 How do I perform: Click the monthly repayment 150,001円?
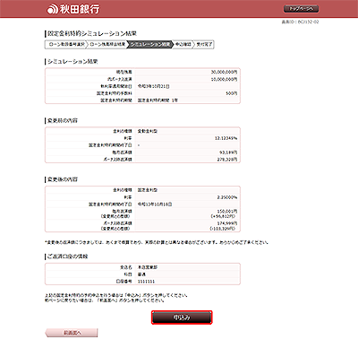[x=227, y=211]
